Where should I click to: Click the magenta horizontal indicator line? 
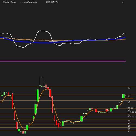[63, 61]
